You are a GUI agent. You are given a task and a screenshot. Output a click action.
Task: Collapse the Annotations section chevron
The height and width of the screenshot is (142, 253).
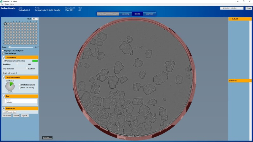tap(3, 109)
